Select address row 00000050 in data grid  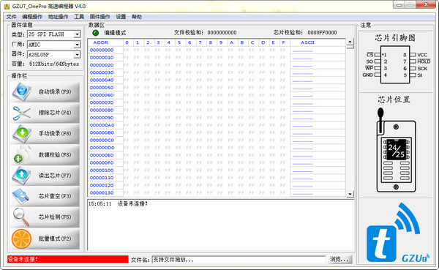(x=217, y=88)
